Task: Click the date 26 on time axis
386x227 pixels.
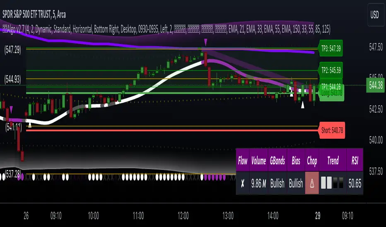Action: pos(26,216)
